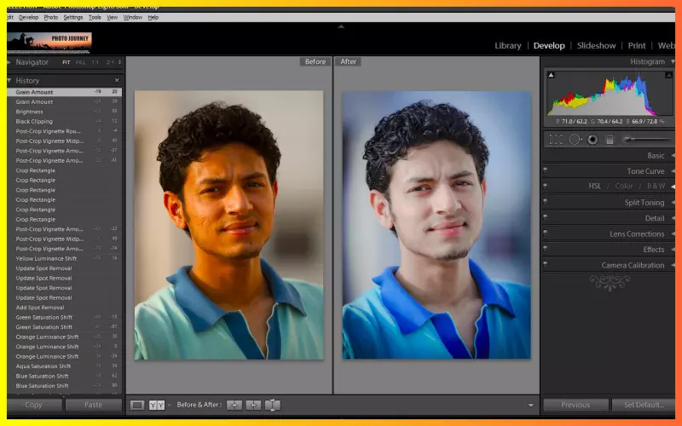Collapse the History panel
Viewport: 682px width, 426px height.
[x=9, y=80]
